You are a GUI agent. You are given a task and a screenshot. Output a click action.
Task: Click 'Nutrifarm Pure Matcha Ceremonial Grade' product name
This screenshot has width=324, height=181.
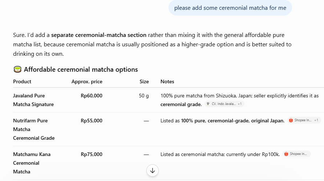[x=34, y=129]
